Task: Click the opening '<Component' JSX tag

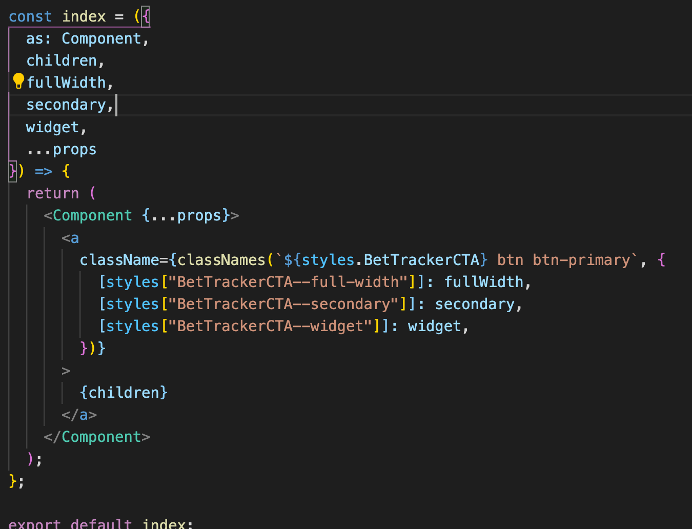Action: [88, 215]
